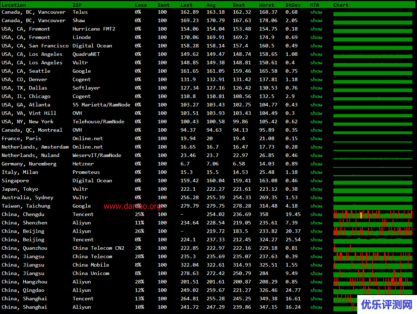
Task: Click show for Hangzhou Aliyun row
Action: pyautogui.click(x=316, y=282)
